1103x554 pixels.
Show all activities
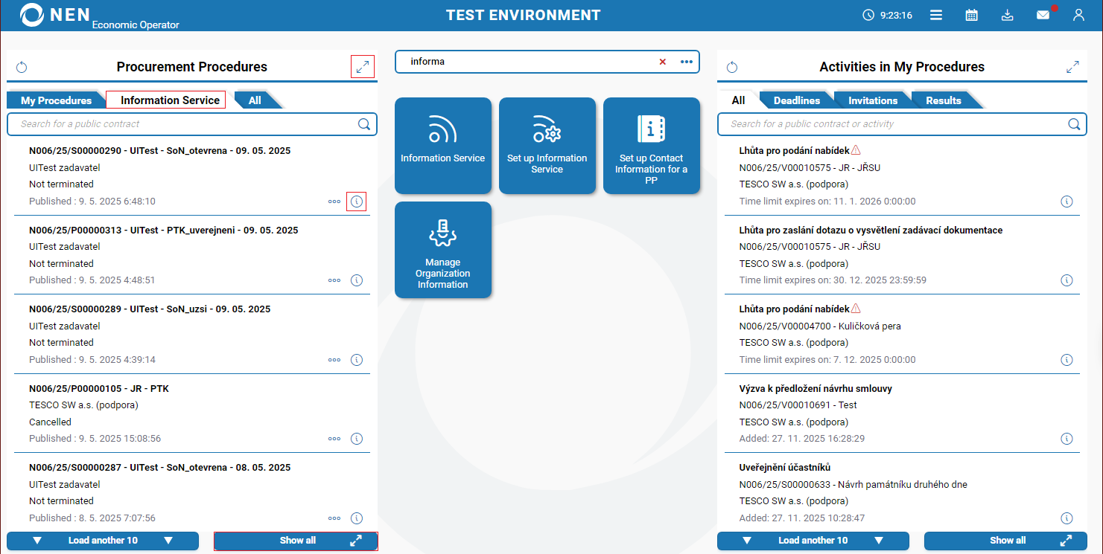[x=1005, y=541]
